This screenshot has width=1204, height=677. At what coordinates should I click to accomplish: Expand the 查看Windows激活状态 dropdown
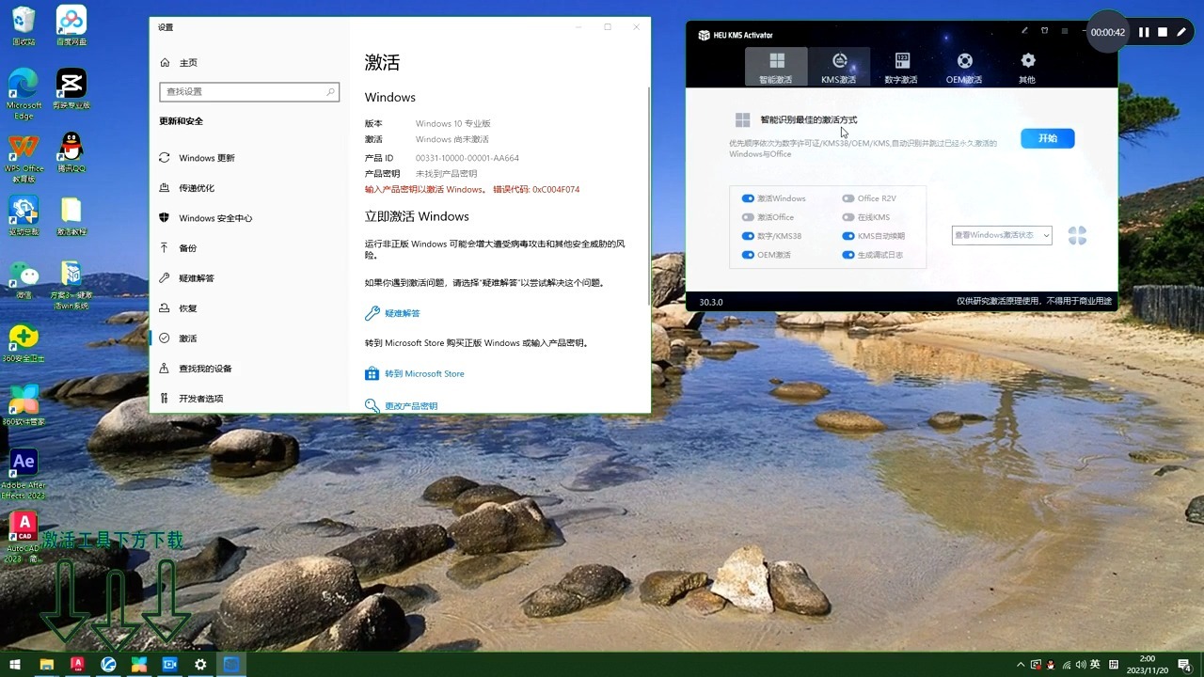[x=1002, y=235]
